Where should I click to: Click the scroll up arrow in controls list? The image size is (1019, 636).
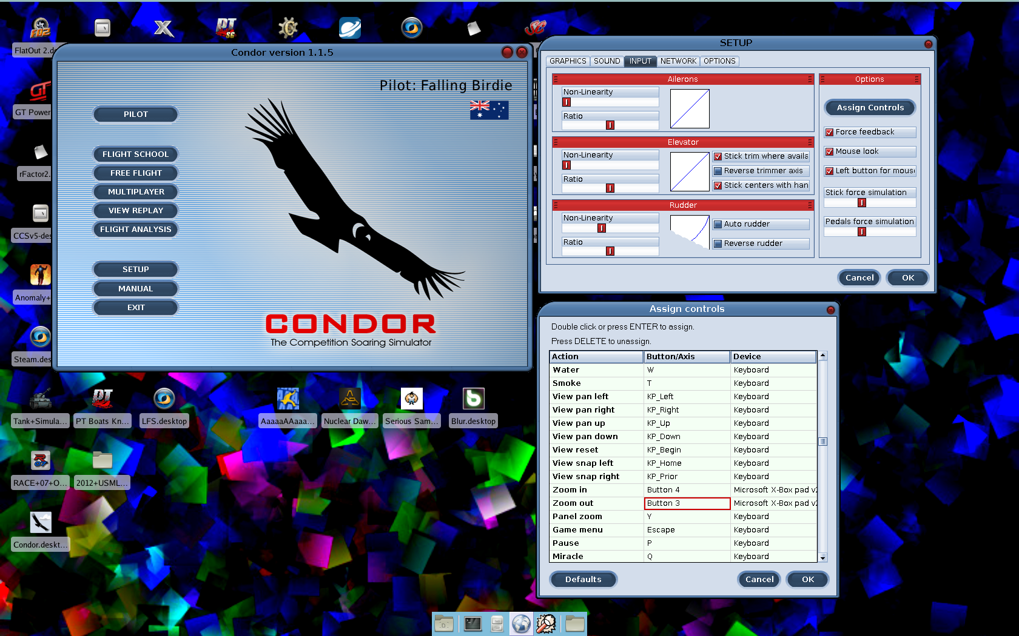pyautogui.click(x=822, y=356)
